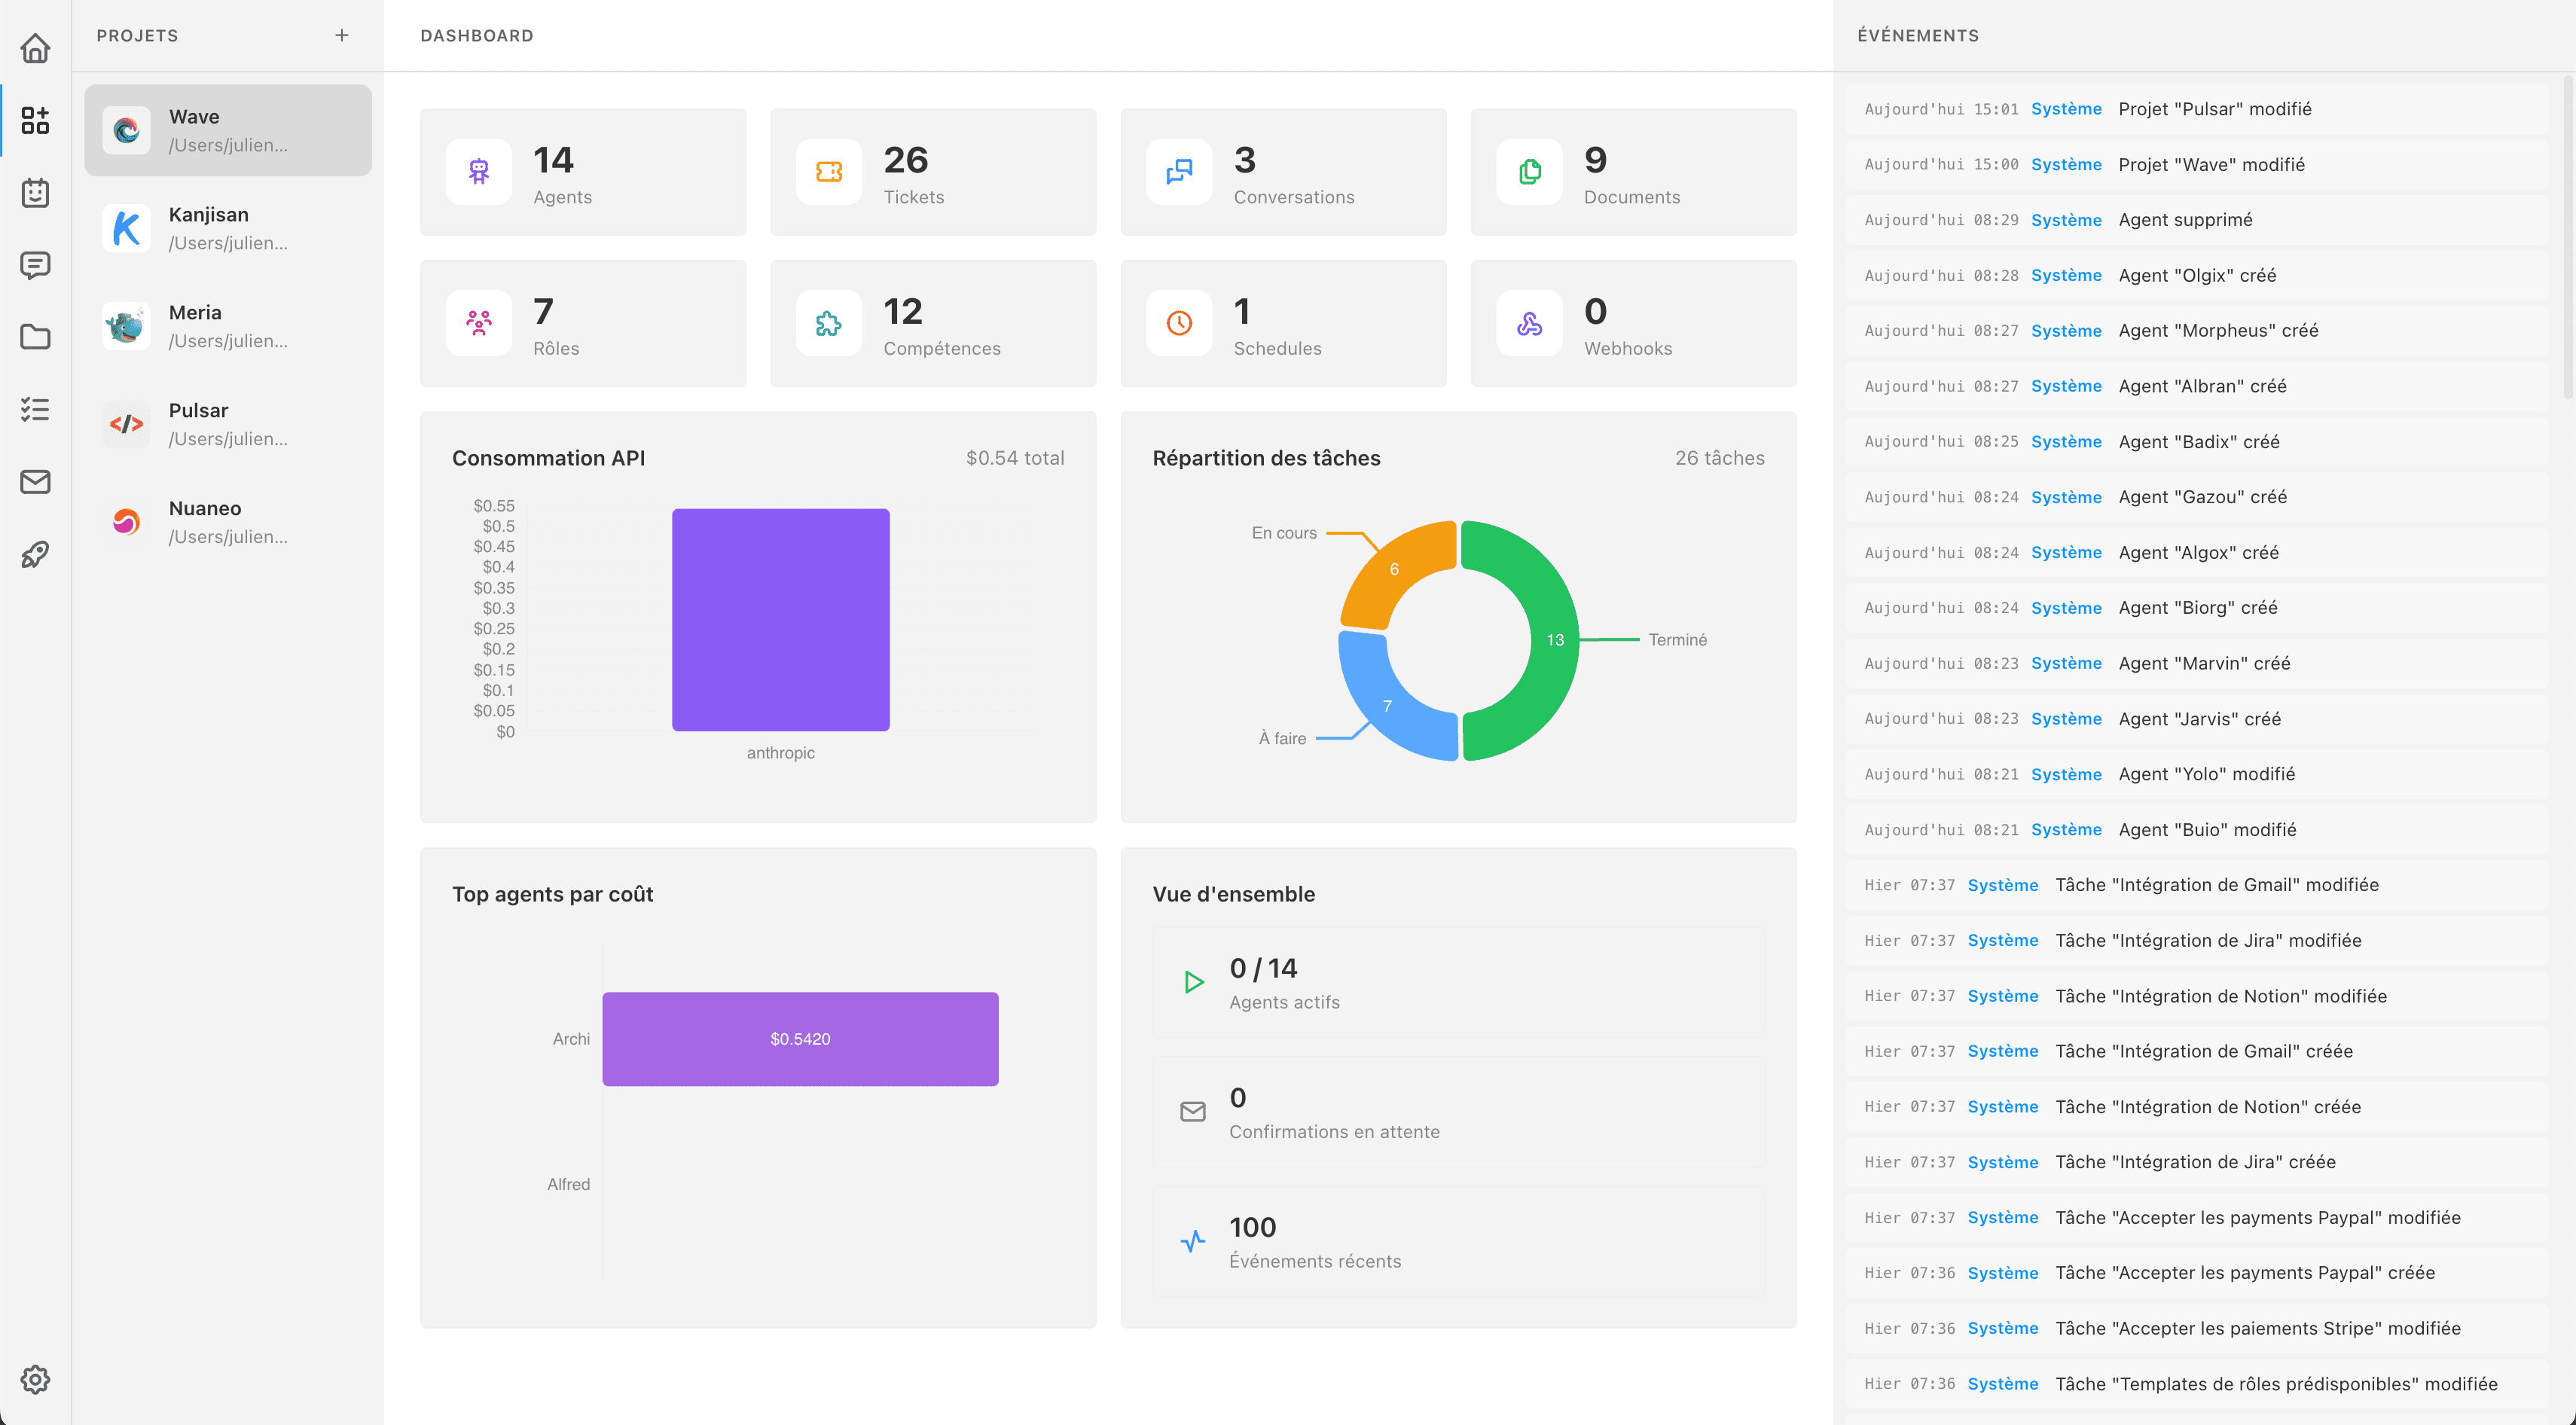Click the Webhooks stat card
The height and width of the screenshot is (1425, 2576).
click(x=1632, y=323)
